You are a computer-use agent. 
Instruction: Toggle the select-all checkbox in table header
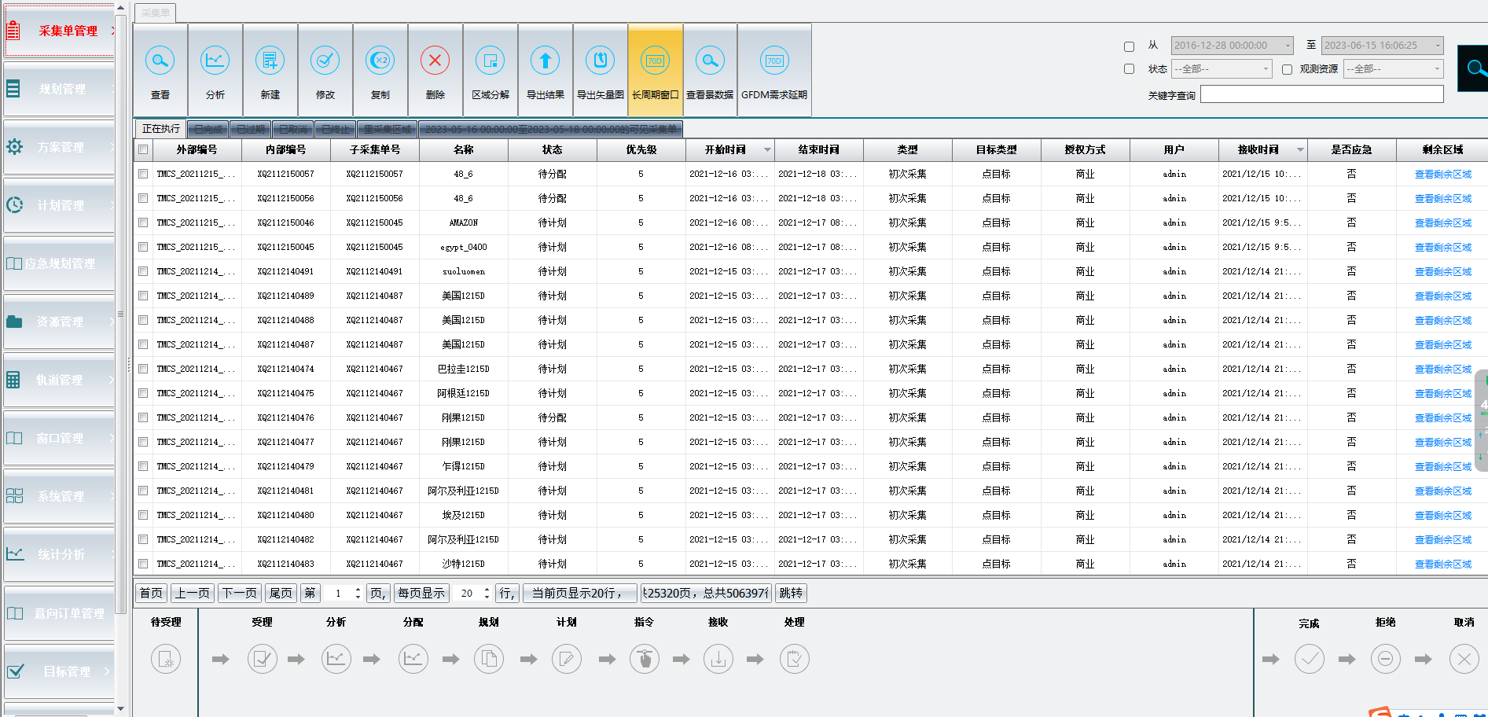point(143,149)
